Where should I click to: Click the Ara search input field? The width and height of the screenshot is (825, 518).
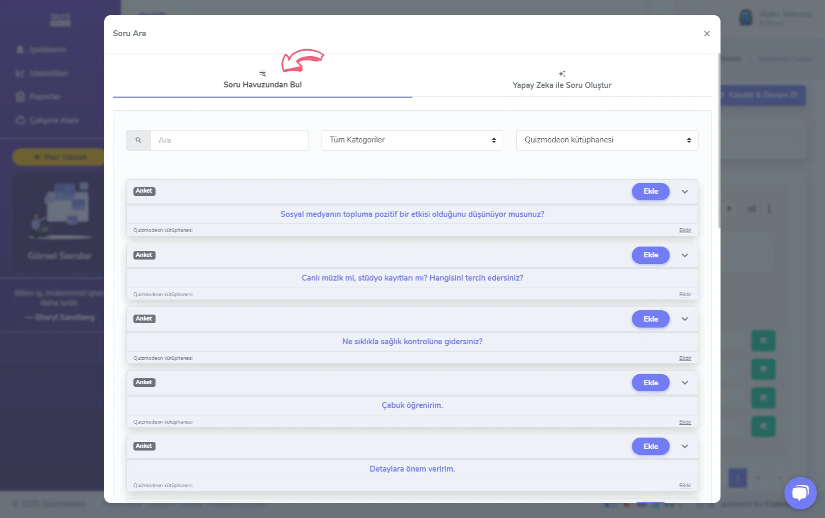229,140
